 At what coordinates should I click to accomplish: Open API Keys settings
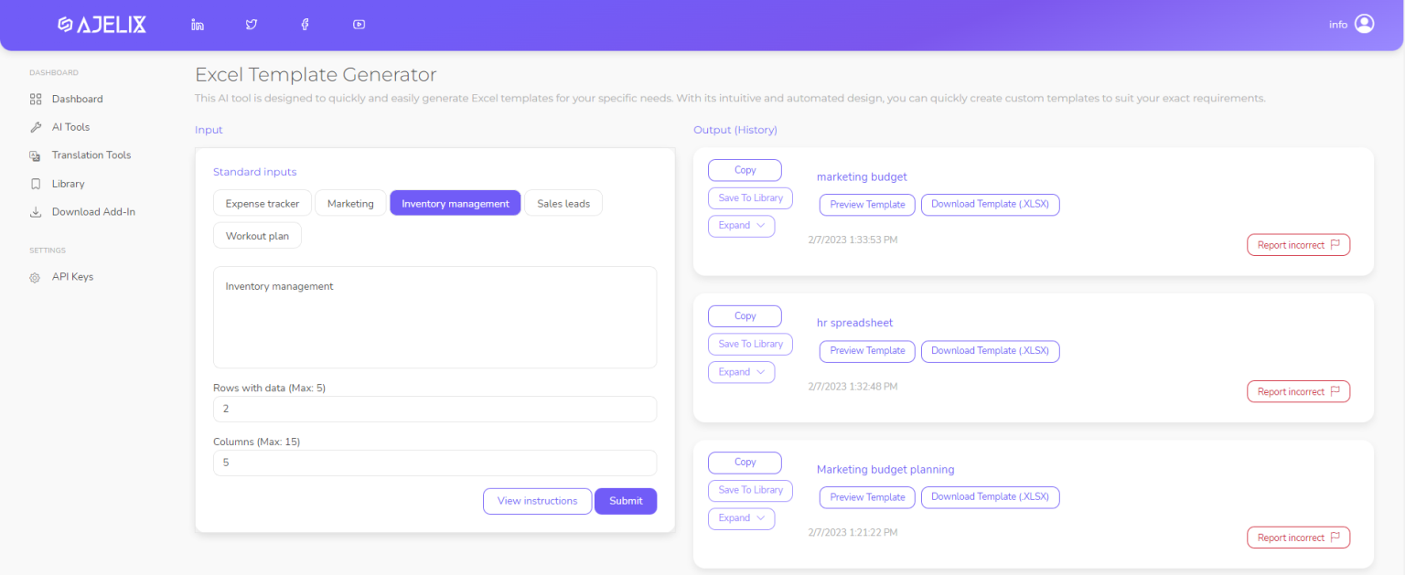72,277
